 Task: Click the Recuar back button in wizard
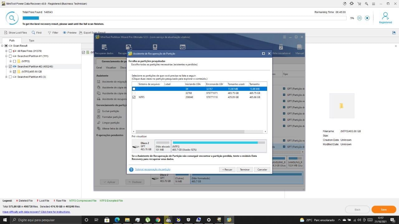tap(227, 170)
